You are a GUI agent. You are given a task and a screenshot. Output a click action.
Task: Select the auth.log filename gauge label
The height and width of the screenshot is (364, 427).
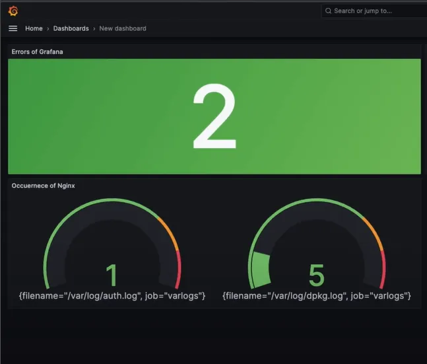pyautogui.click(x=112, y=296)
